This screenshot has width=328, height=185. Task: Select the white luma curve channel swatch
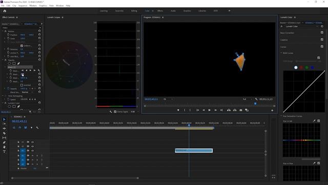[x=296, y=67]
